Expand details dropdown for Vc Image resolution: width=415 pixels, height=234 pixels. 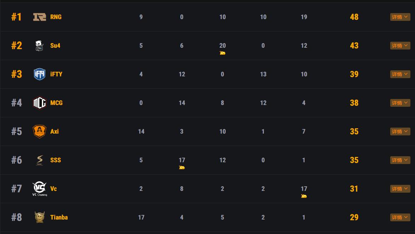tap(400, 189)
